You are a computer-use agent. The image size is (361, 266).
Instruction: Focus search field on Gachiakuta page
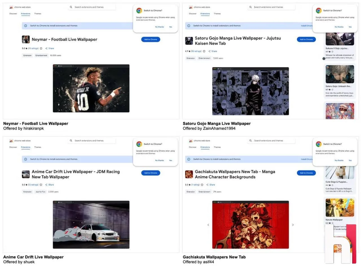pos(271,141)
